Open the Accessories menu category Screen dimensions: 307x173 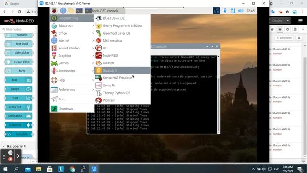(x=72, y=71)
